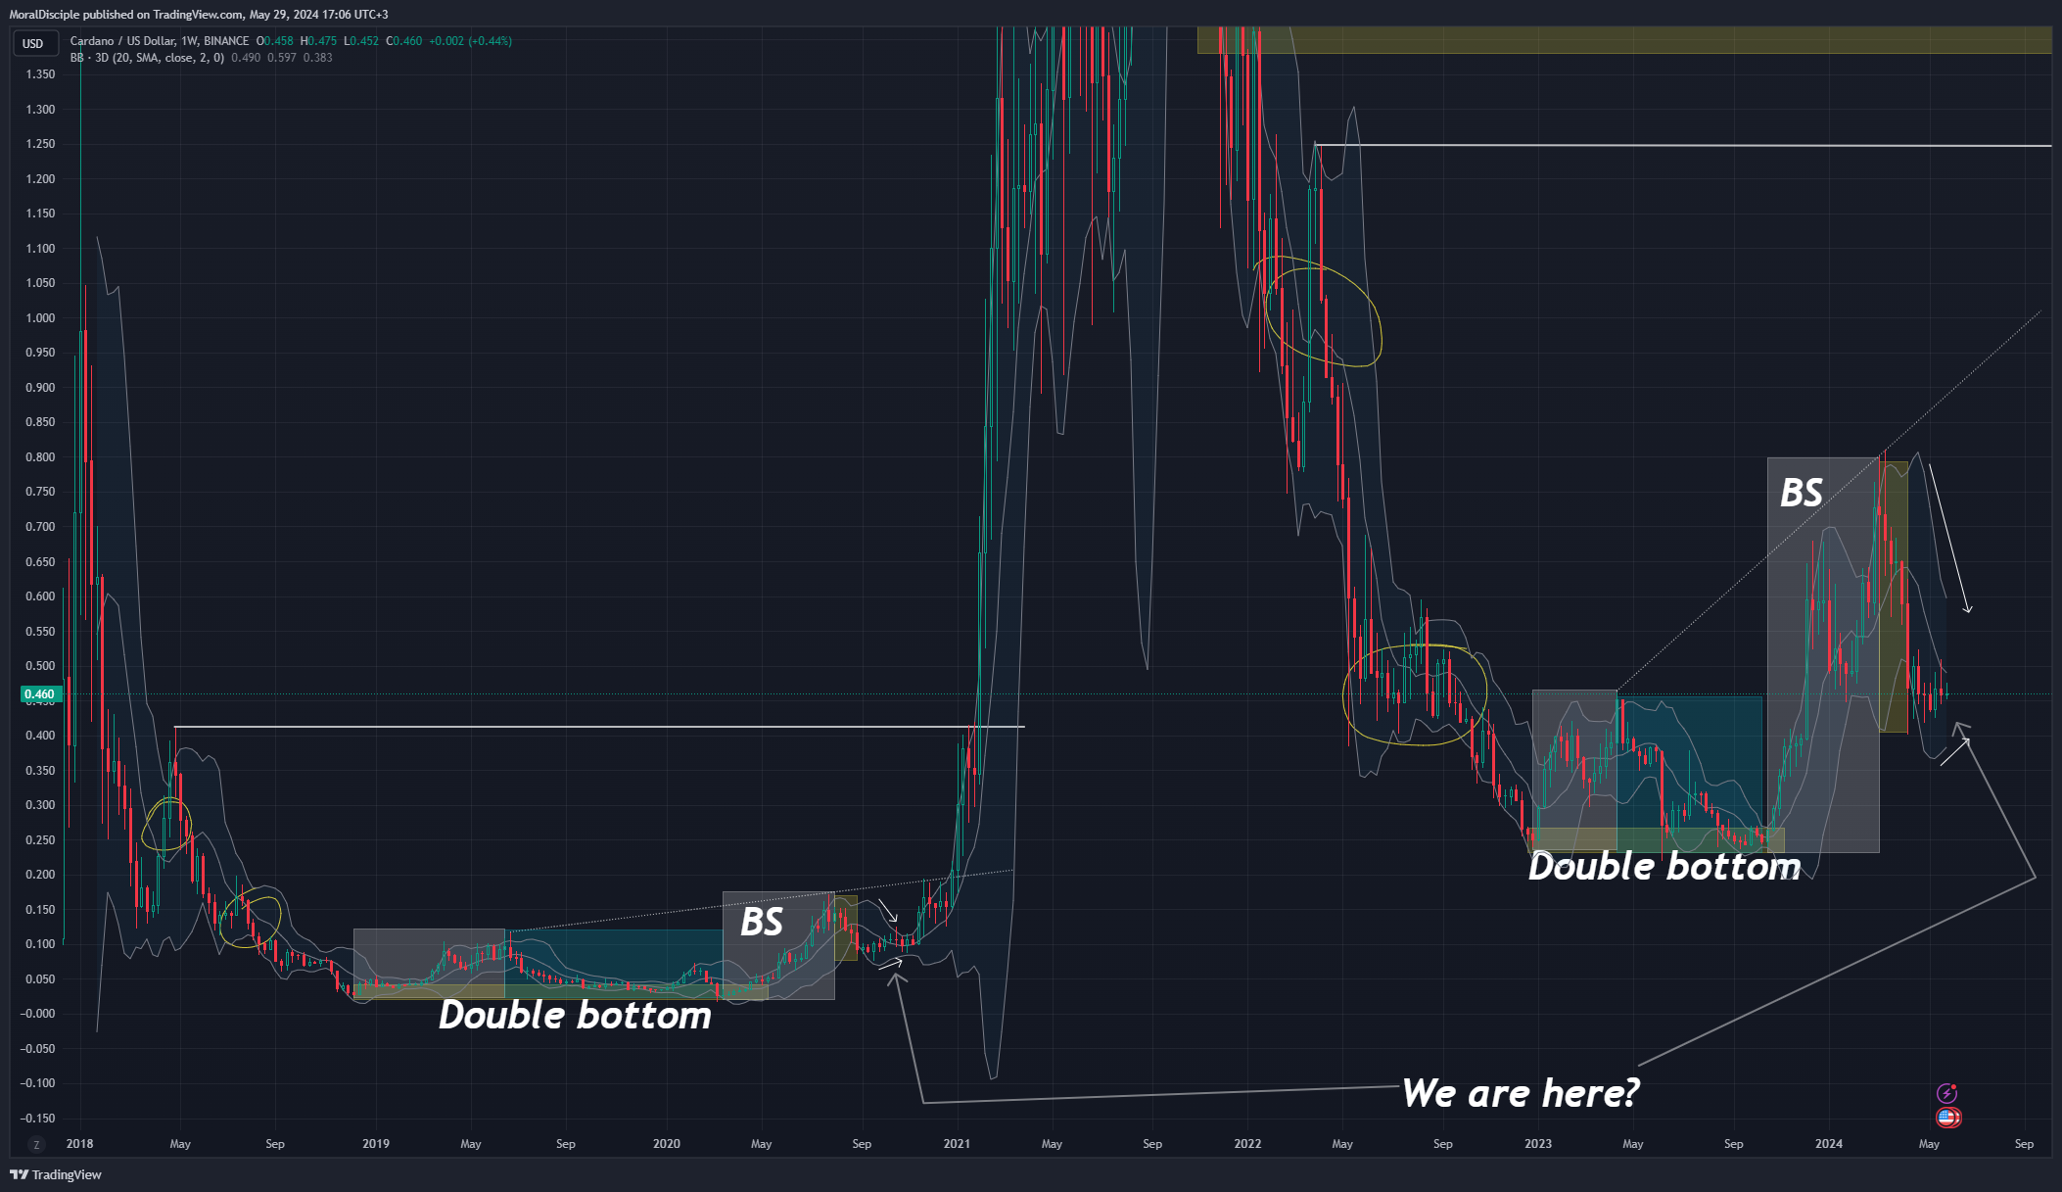Click the -0.150 price axis label

[x=38, y=1119]
